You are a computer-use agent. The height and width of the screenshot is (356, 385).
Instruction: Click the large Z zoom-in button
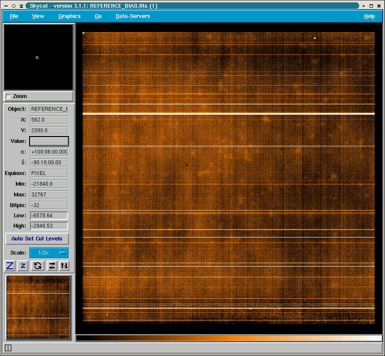[10, 266]
